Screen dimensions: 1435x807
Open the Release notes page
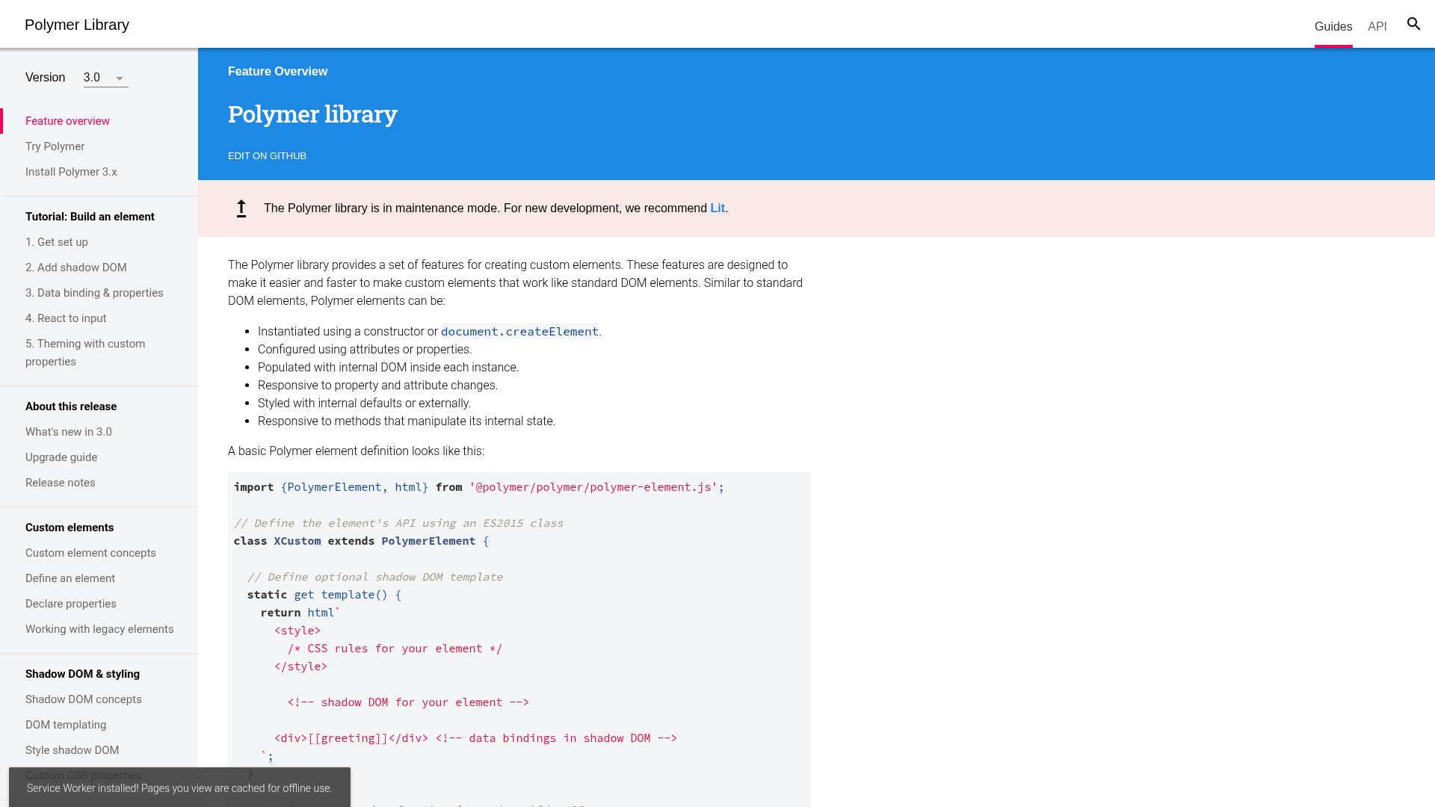tap(60, 483)
